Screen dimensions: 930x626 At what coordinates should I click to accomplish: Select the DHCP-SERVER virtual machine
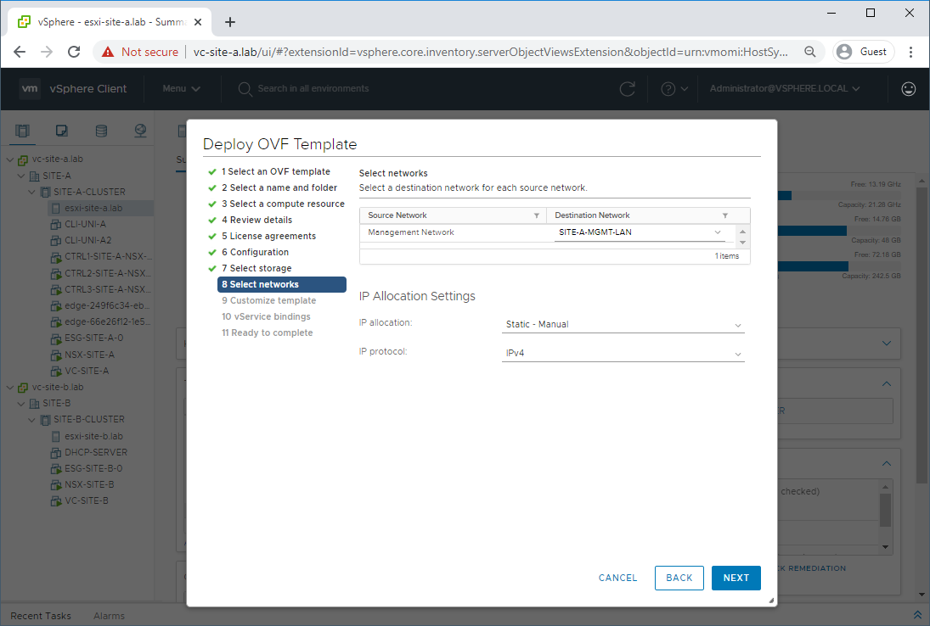click(95, 452)
